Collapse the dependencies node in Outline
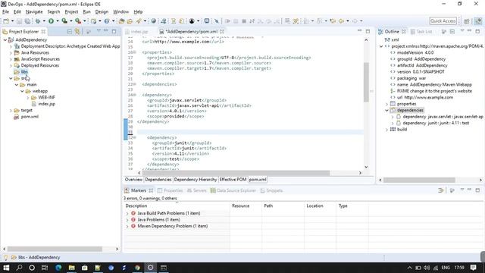The width and height of the screenshot is (485, 273). point(386,111)
